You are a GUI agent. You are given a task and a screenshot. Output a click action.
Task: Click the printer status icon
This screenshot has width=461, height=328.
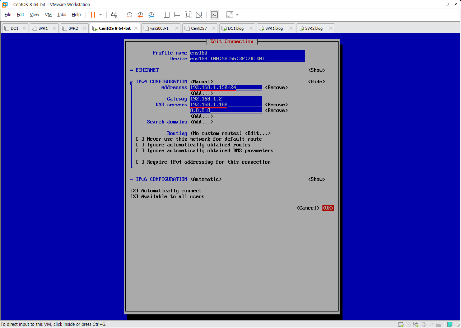click(x=423, y=324)
